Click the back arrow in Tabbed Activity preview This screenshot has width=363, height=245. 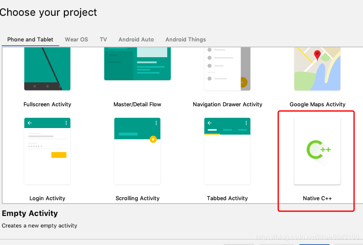click(x=210, y=123)
